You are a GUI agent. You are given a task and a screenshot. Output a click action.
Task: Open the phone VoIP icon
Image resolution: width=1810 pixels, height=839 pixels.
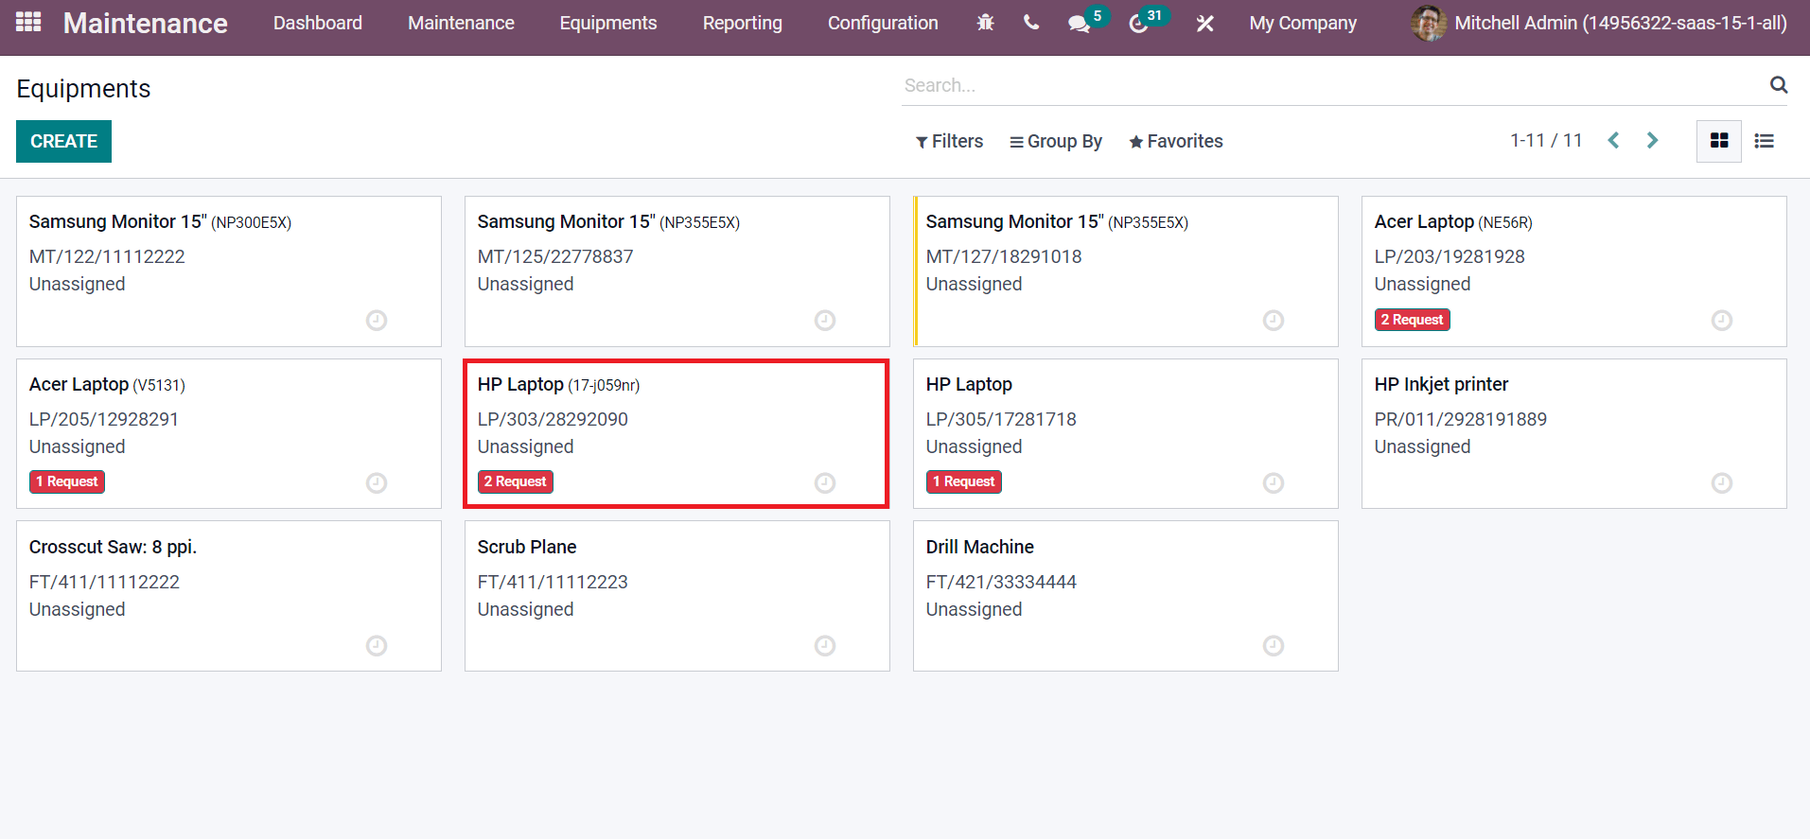coord(1031,23)
